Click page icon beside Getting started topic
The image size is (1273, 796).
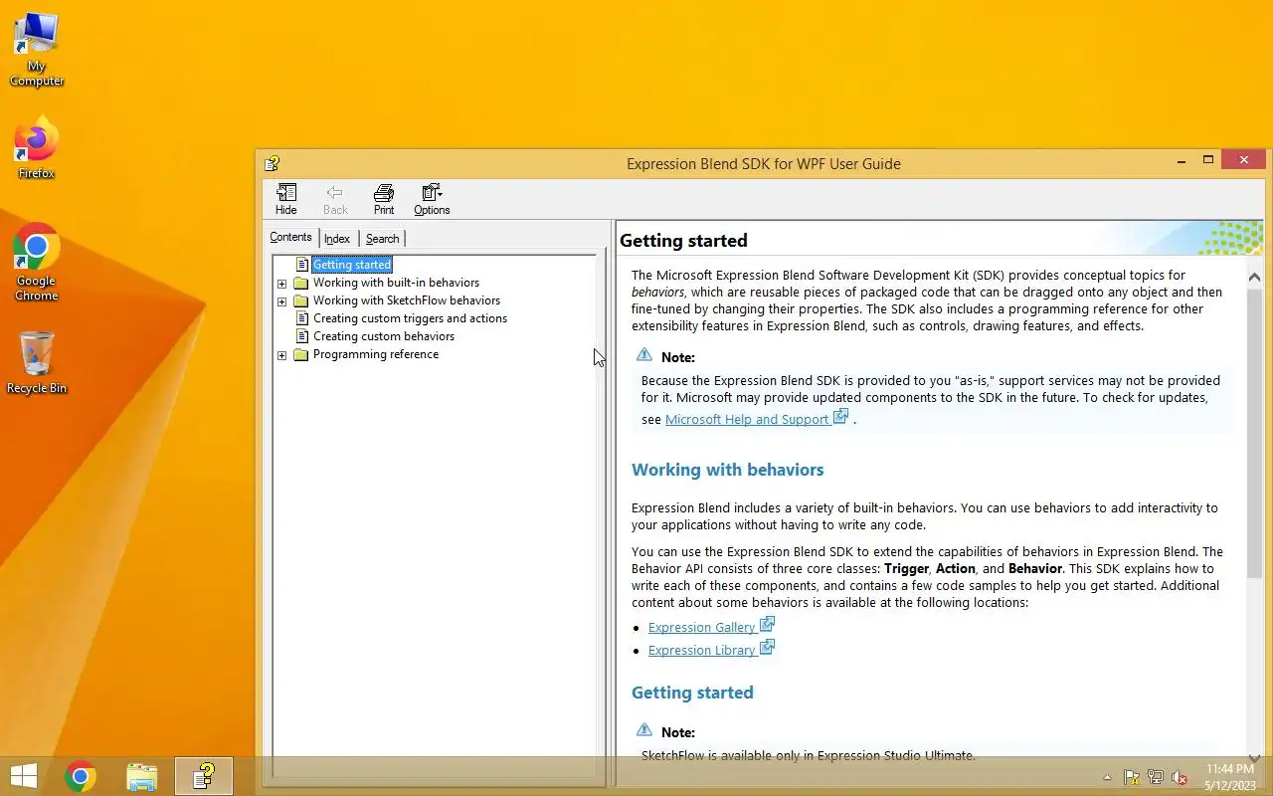302,265
